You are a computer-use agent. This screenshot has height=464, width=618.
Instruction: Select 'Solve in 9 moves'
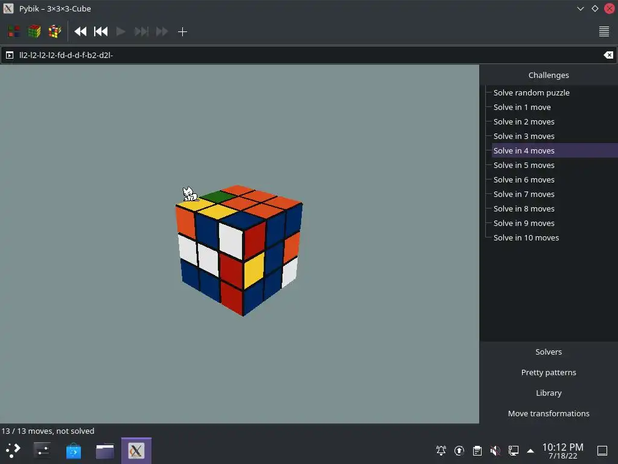point(524,224)
